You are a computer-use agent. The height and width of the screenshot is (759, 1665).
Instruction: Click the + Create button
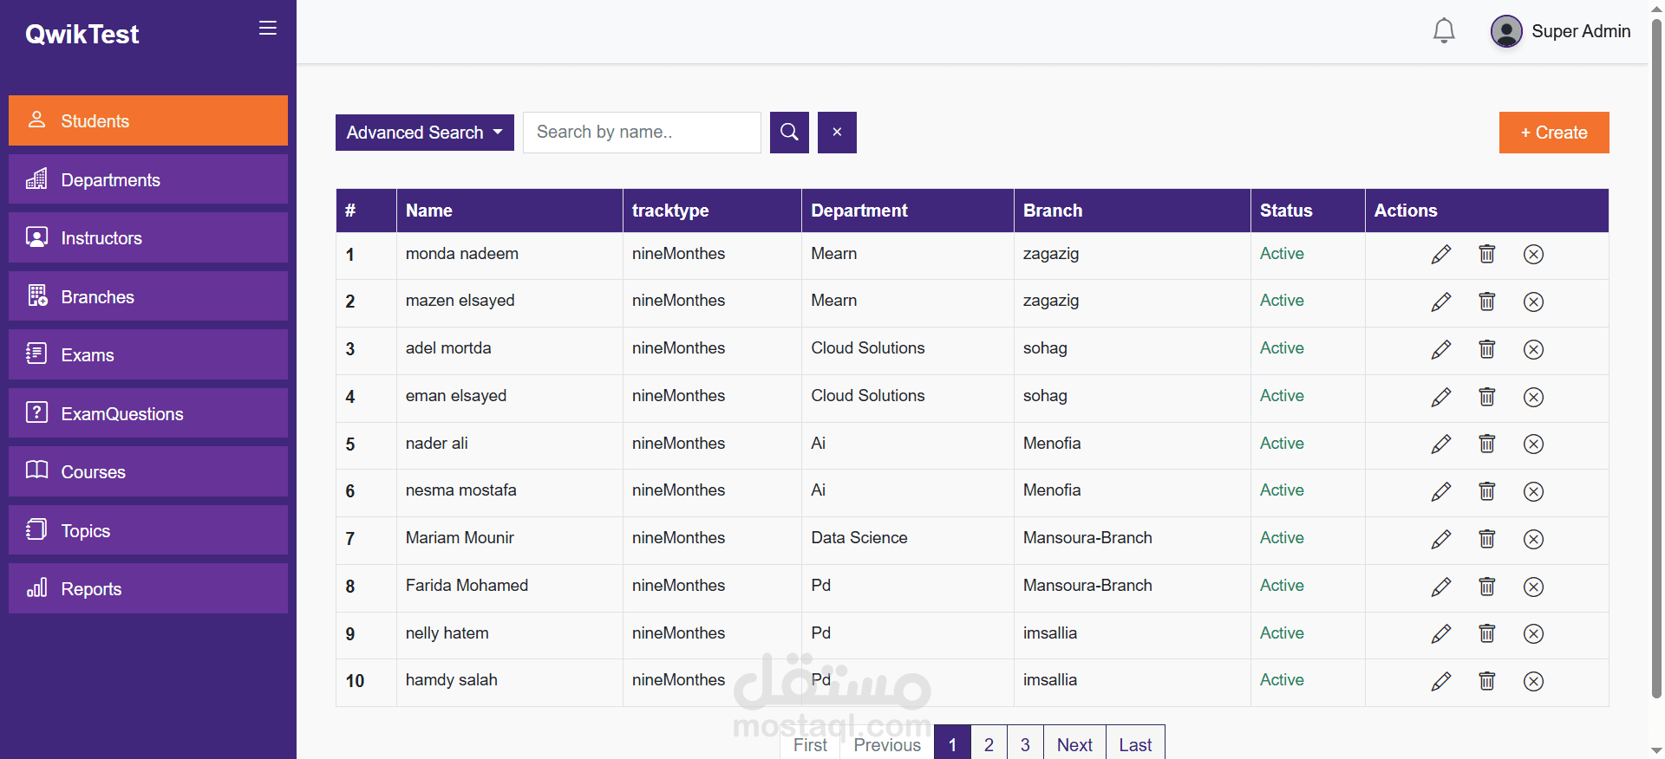click(1554, 133)
